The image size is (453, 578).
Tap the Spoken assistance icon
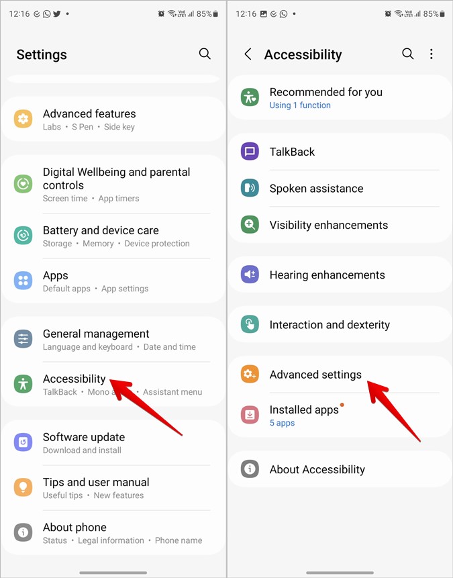click(x=250, y=188)
